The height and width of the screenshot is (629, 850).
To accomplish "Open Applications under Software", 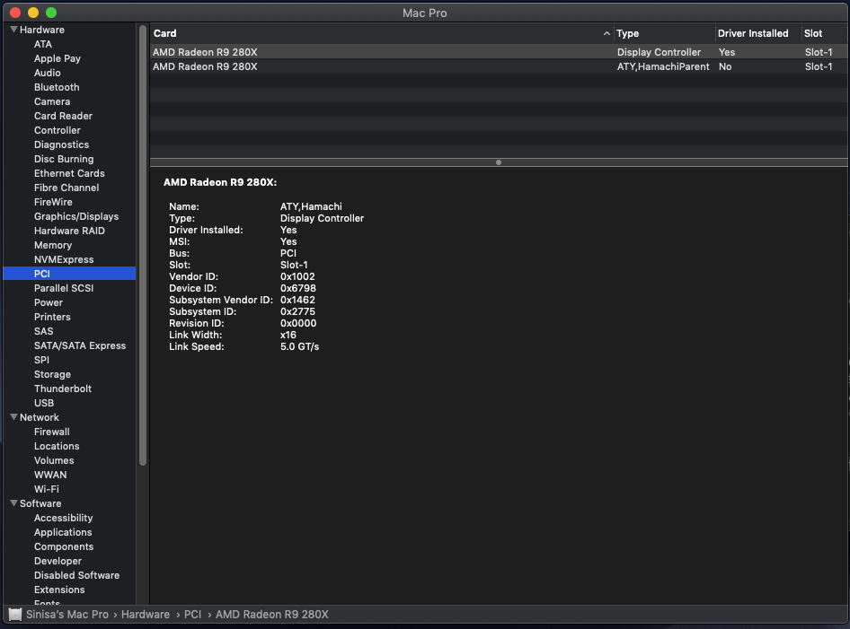I will click(63, 532).
